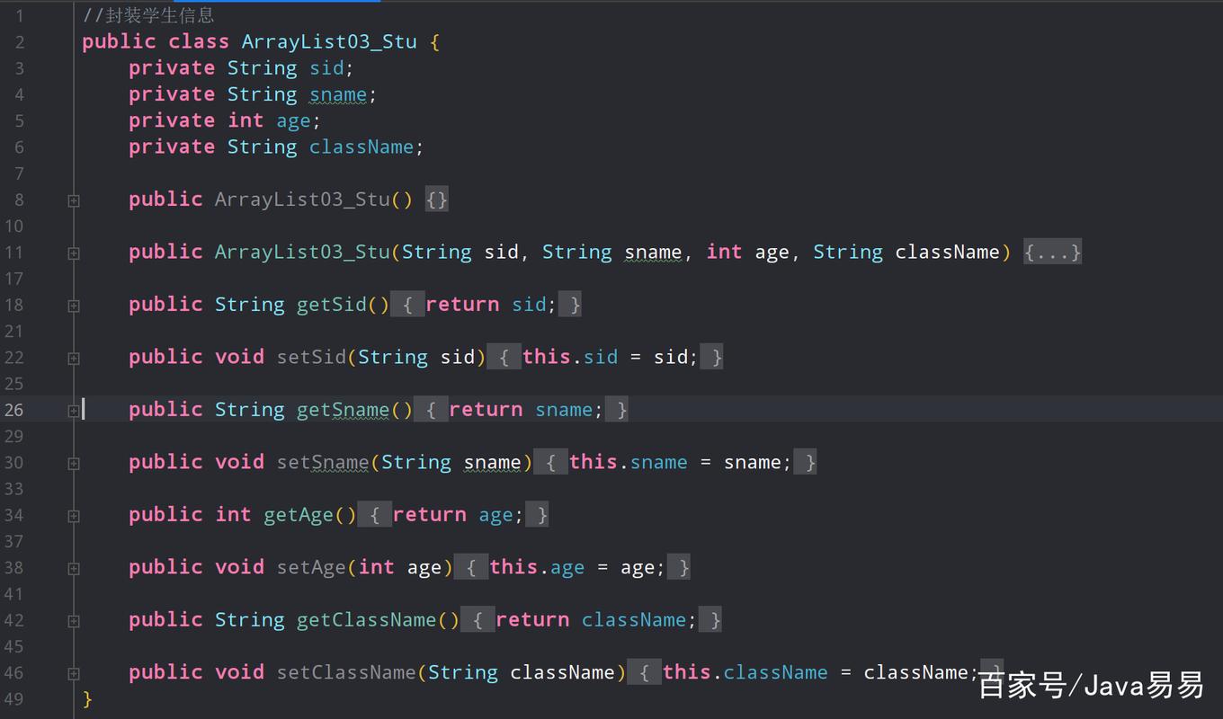Expand getClassName method fold icon on line 42

74,621
